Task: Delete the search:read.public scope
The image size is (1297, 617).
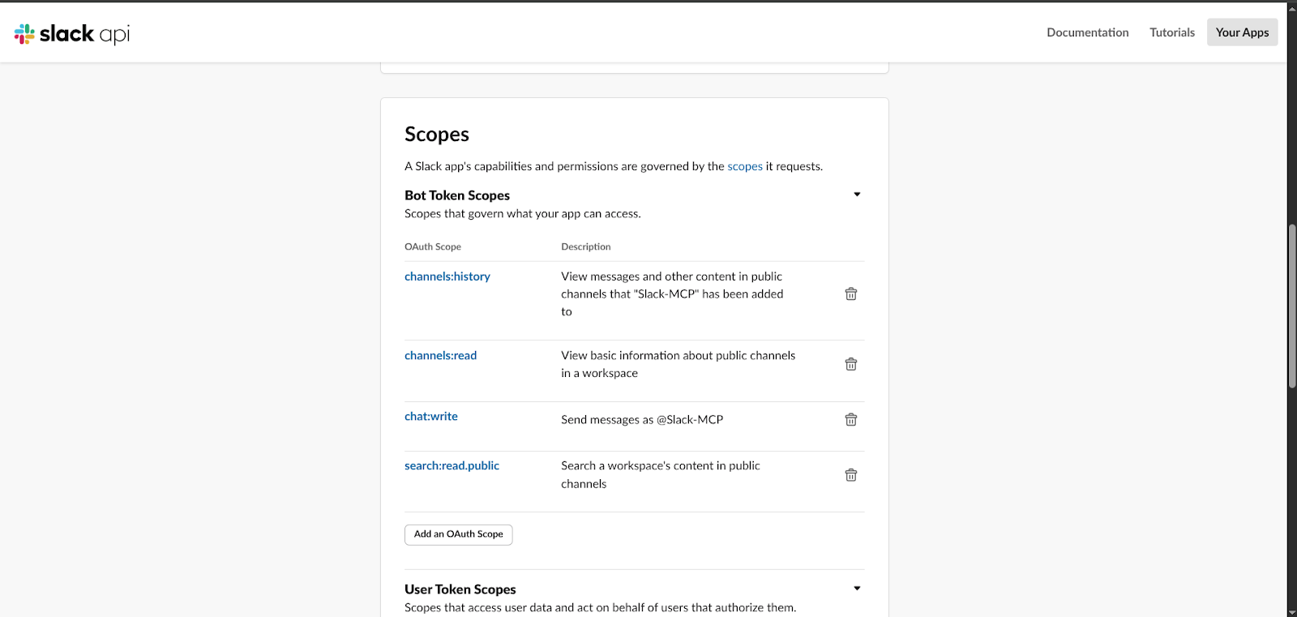Action: (850, 475)
